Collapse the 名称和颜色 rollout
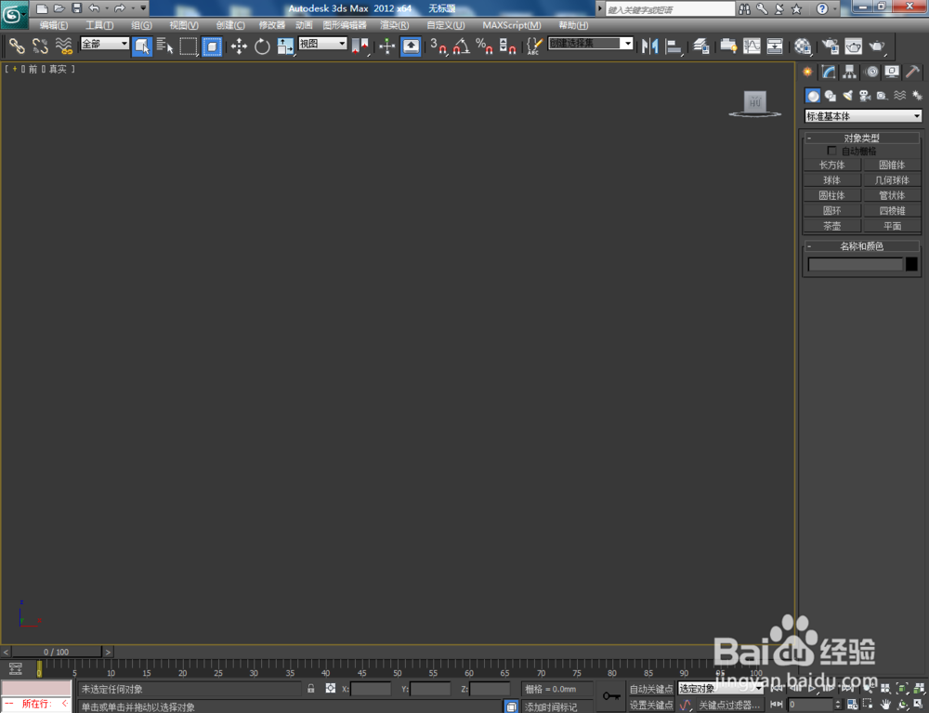The height and width of the screenshot is (713, 929). click(861, 246)
